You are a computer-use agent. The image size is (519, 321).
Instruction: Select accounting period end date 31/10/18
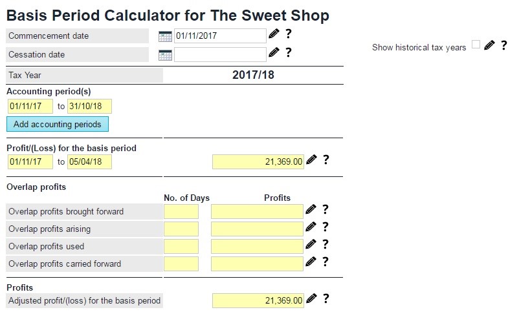click(89, 106)
